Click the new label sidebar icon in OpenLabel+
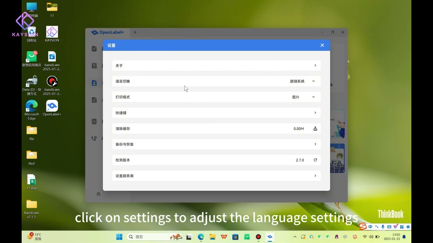433x243 pixels. click(94, 49)
